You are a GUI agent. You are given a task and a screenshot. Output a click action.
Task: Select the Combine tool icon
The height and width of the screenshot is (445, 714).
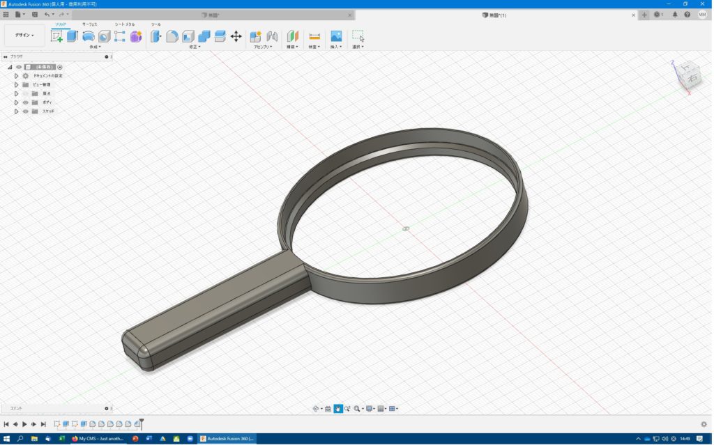coord(204,36)
